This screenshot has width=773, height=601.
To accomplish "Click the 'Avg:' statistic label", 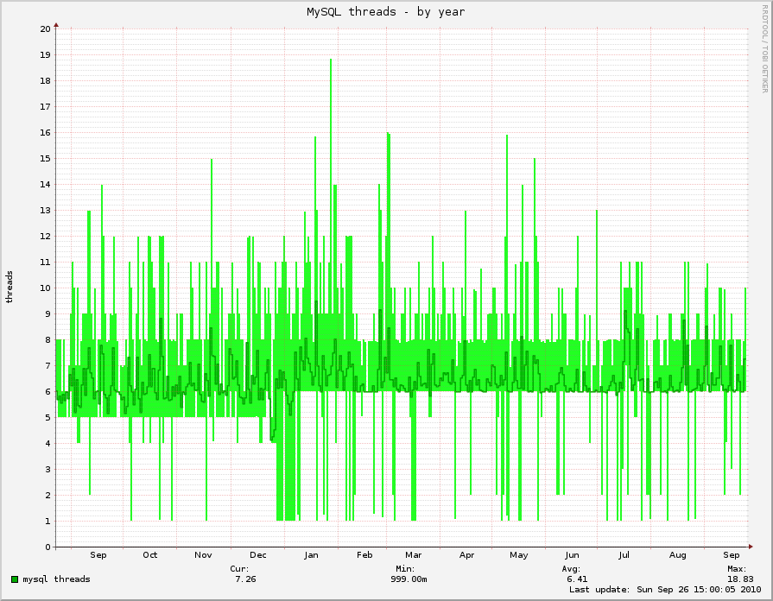I will pyautogui.click(x=572, y=568).
